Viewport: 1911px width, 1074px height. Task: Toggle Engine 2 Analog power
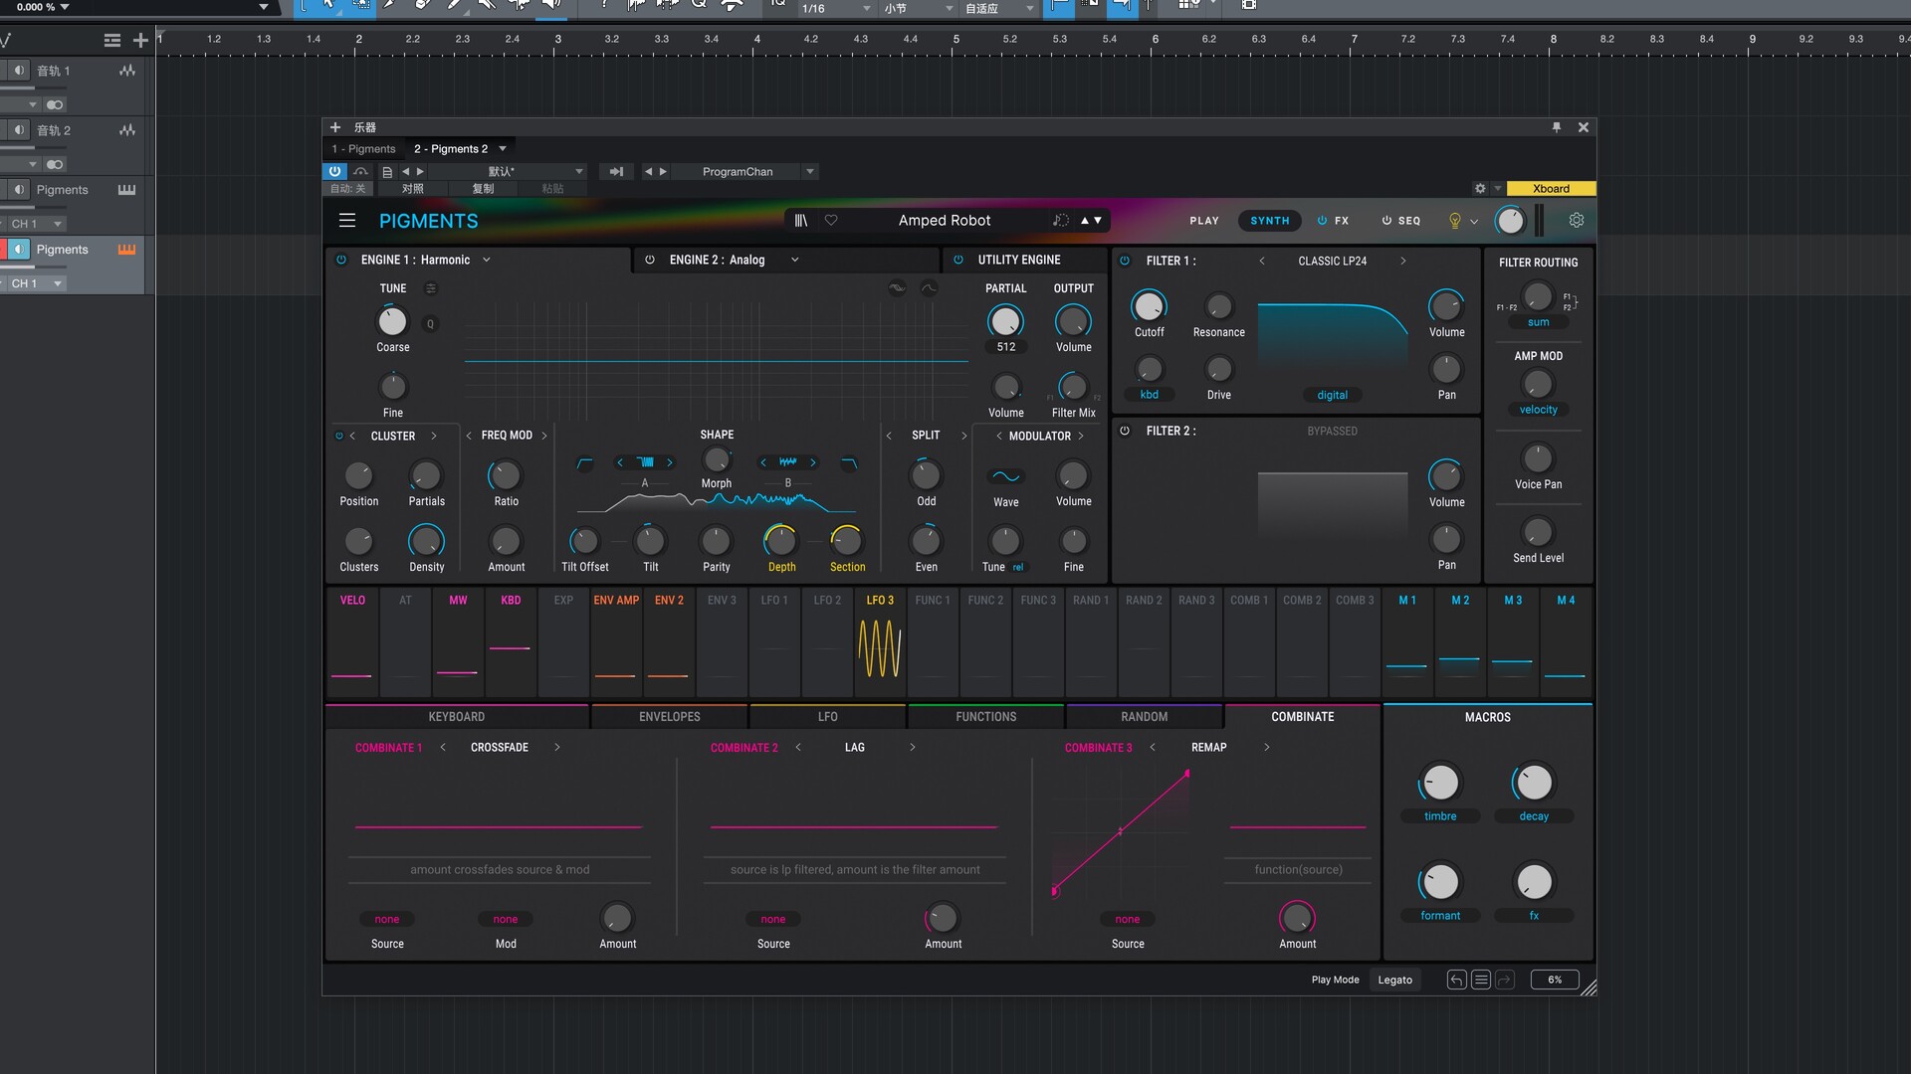pos(650,260)
